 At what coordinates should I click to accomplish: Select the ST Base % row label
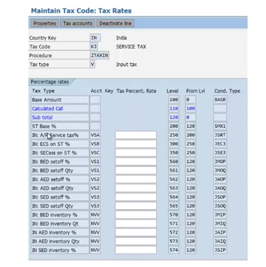click(x=60, y=126)
